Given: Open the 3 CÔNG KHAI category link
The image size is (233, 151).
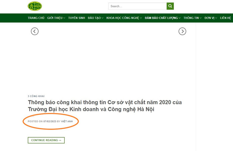Looking at the screenshot, I should (36, 96).
